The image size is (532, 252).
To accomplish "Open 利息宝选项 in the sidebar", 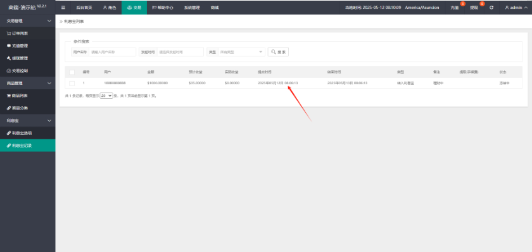I will [27, 133].
